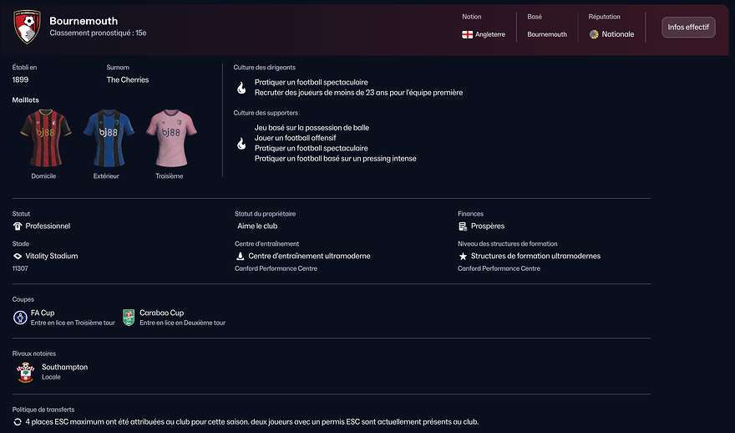Click the Nationale reputation badge icon
Viewport: 735px width, 433px height.
click(594, 34)
